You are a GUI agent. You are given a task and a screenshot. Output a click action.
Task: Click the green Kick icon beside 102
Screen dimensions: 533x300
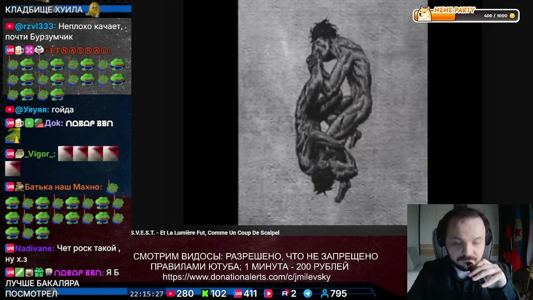click(205, 294)
